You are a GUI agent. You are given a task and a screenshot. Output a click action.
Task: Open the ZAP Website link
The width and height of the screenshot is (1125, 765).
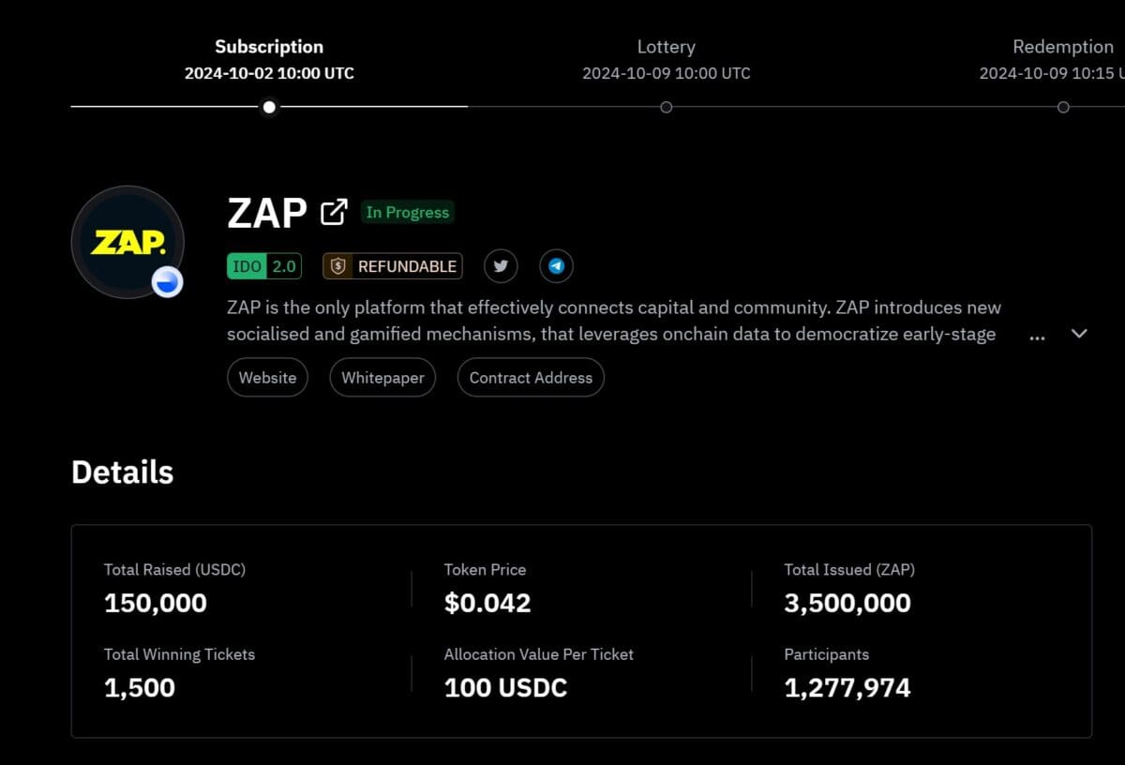267,378
